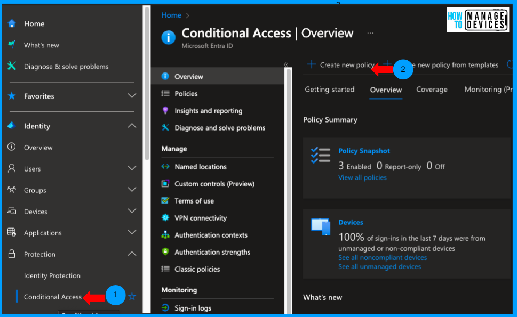Expand the Users menu chevron
517x317 pixels.
[132, 168]
